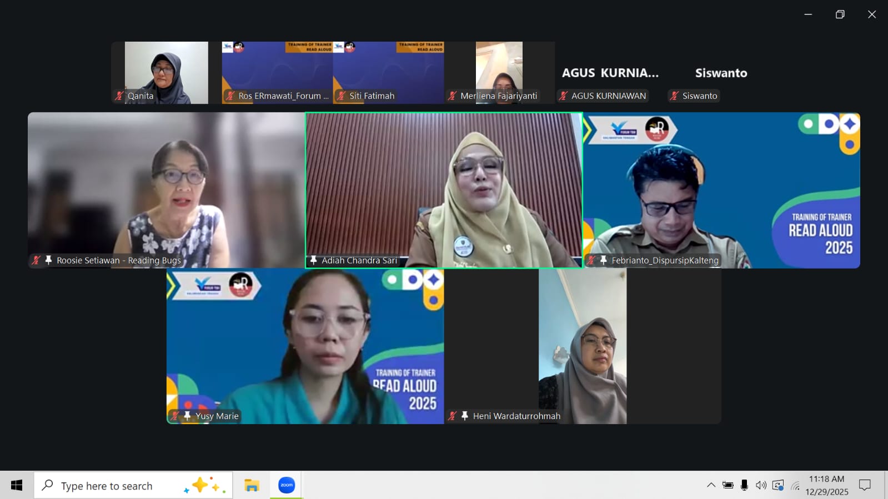The width and height of the screenshot is (888, 499).
Task: Click the pin icon on Yusy Marie's video
Action: pyautogui.click(x=187, y=416)
